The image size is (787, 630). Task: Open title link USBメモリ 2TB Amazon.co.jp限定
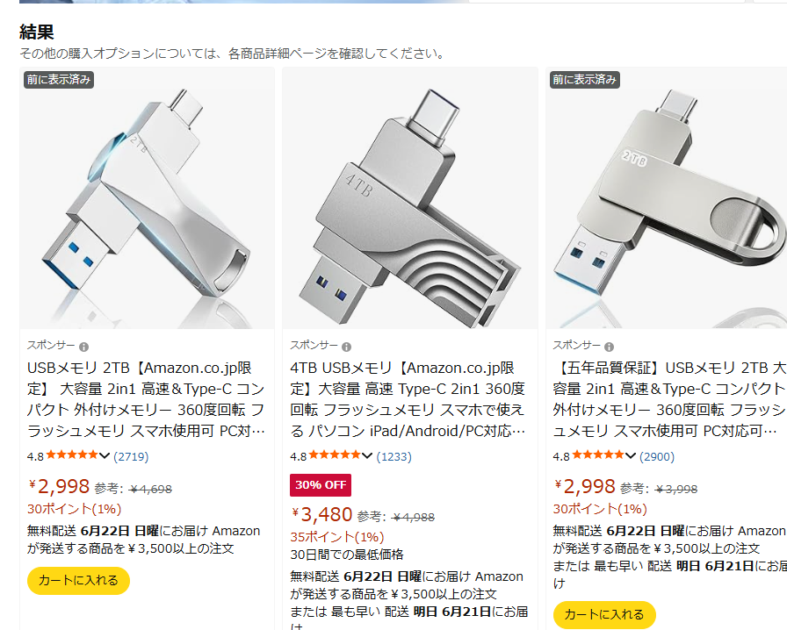[146, 399]
